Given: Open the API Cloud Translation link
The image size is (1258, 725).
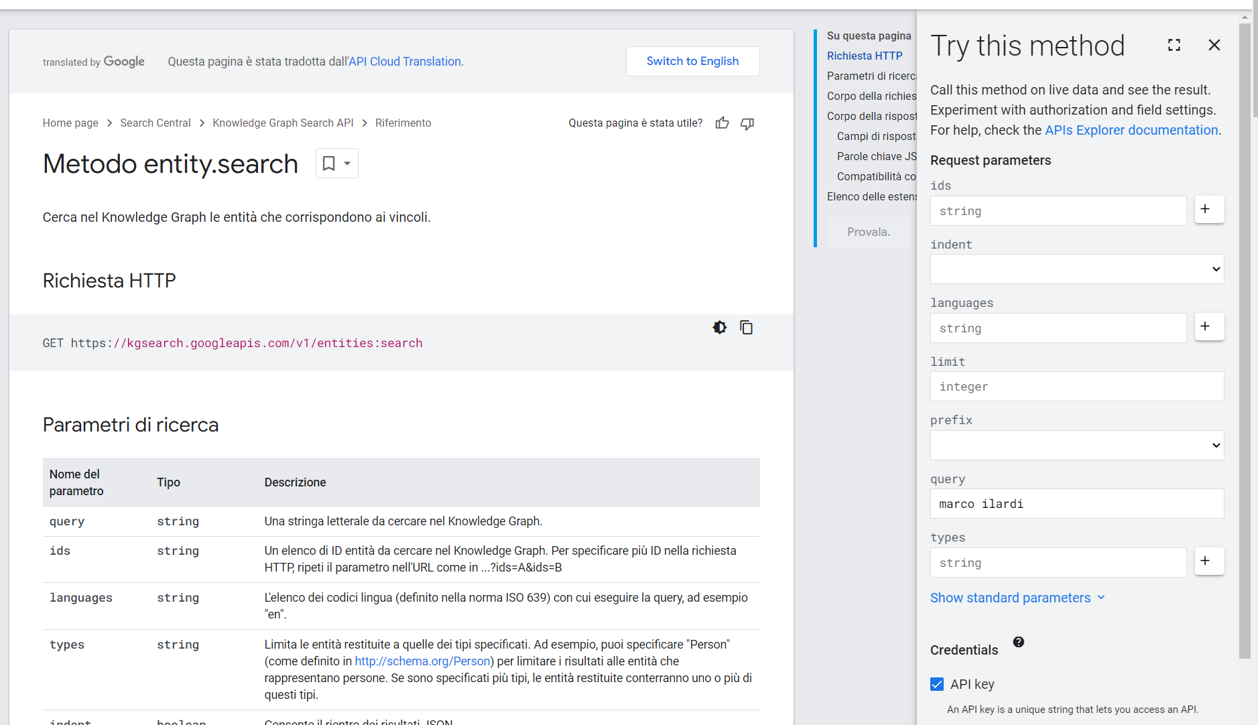Looking at the screenshot, I should [x=405, y=61].
